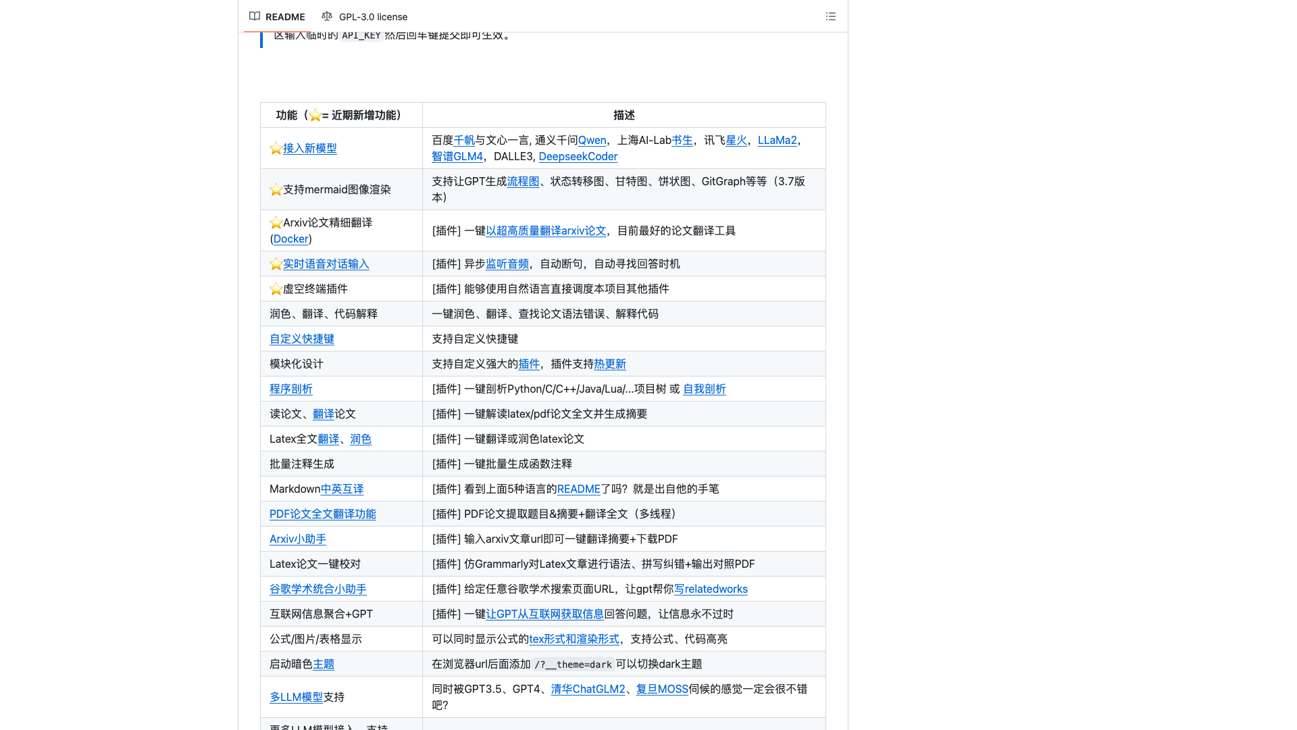This screenshot has height=730, width=1297.
Task: Click the tex形式和渲染形式 link
Action: point(574,639)
